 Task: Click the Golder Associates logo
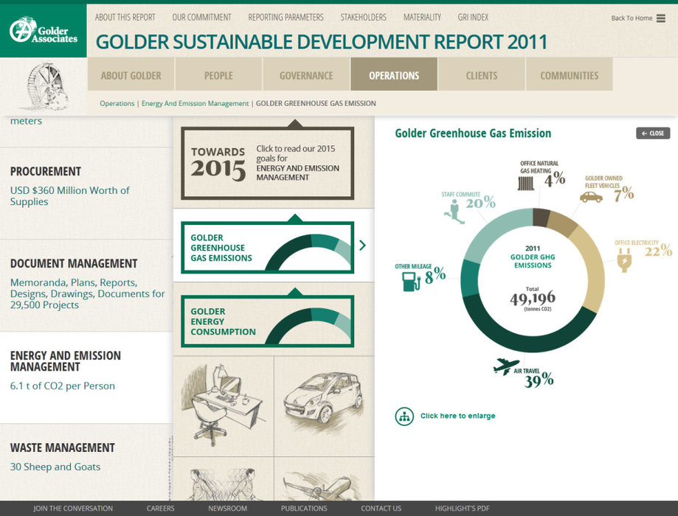[x=43, y=30]
